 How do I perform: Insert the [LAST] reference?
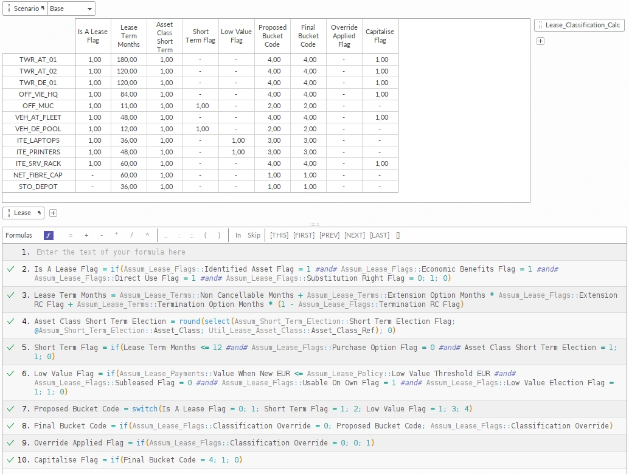[380, 235]
